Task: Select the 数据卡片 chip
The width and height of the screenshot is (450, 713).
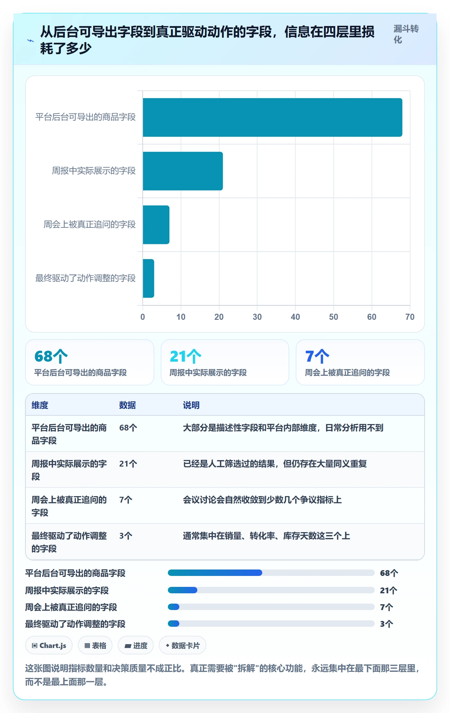Action: tap(183, 645)
